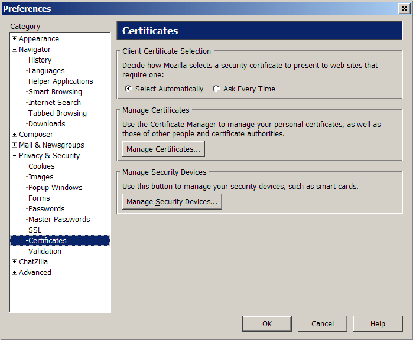This screenshot has height=340, width=413.
Task: Open the SSL settings category
Action: (35, 230)
